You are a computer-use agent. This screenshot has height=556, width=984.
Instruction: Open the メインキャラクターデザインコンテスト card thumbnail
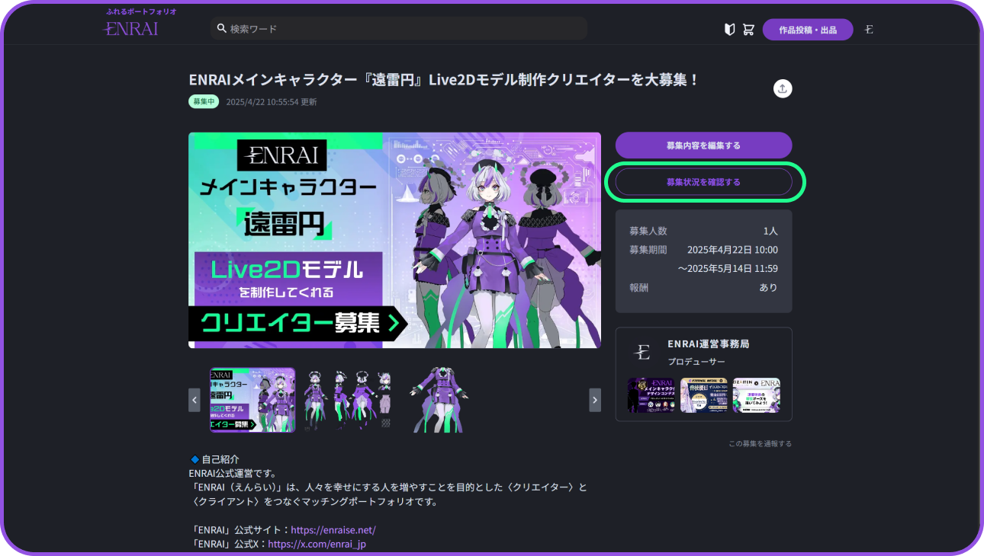pyautogui.click(x=651, y=395)
